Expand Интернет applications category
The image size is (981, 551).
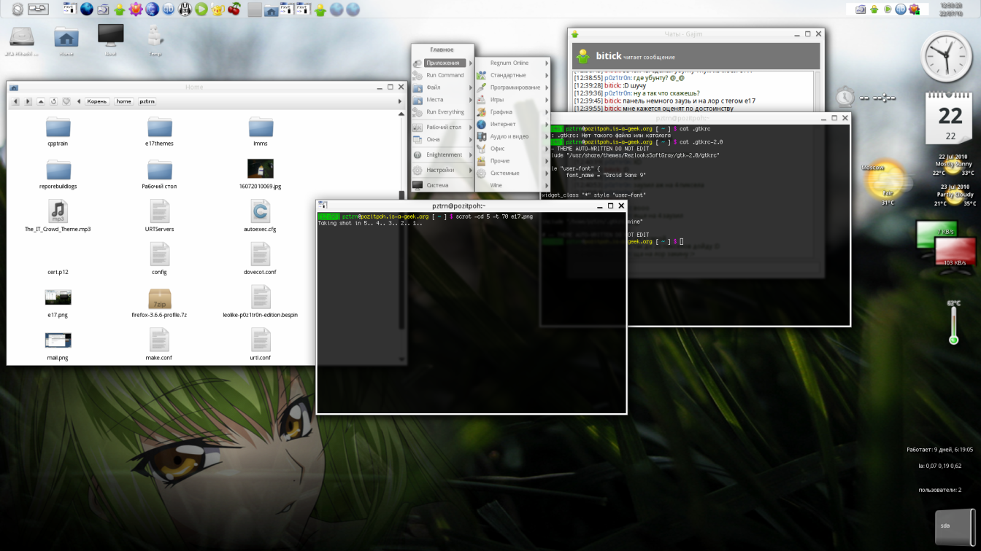tap(513, 125)
